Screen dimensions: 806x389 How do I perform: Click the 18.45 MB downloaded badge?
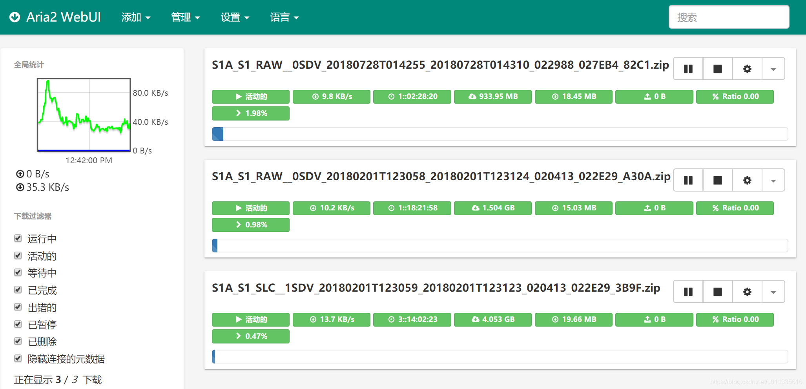coord(574,97)
